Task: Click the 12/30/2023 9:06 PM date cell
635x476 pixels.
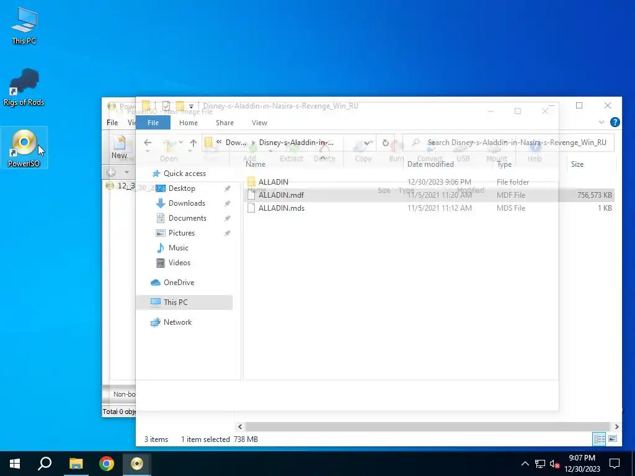Action: 440,182
